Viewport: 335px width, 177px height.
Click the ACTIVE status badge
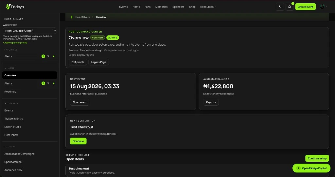tap(113, 38)
